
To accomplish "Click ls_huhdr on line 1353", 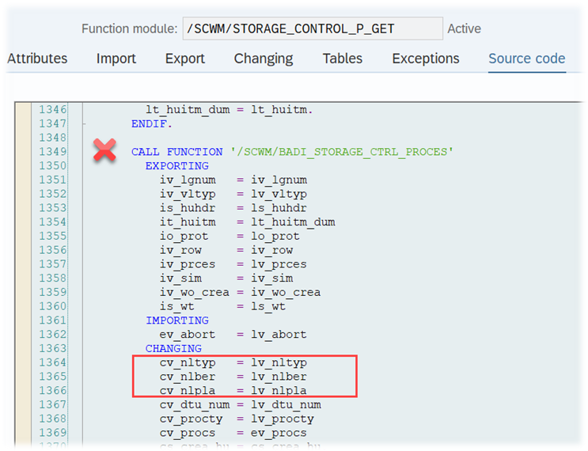I will pyautogui.click(x=279, y=208).
